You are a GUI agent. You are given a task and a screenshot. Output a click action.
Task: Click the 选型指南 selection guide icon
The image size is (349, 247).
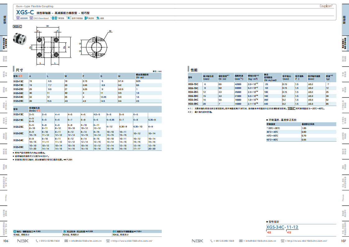point(18,18)
